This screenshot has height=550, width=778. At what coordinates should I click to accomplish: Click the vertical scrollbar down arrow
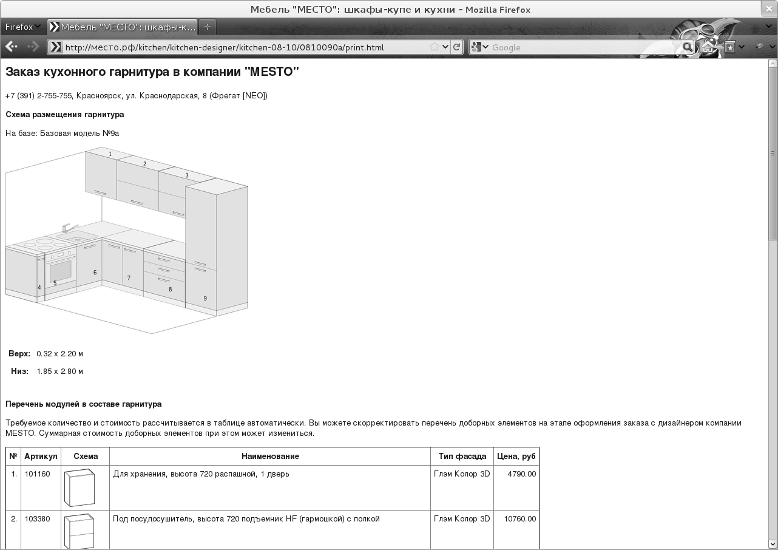773,544
